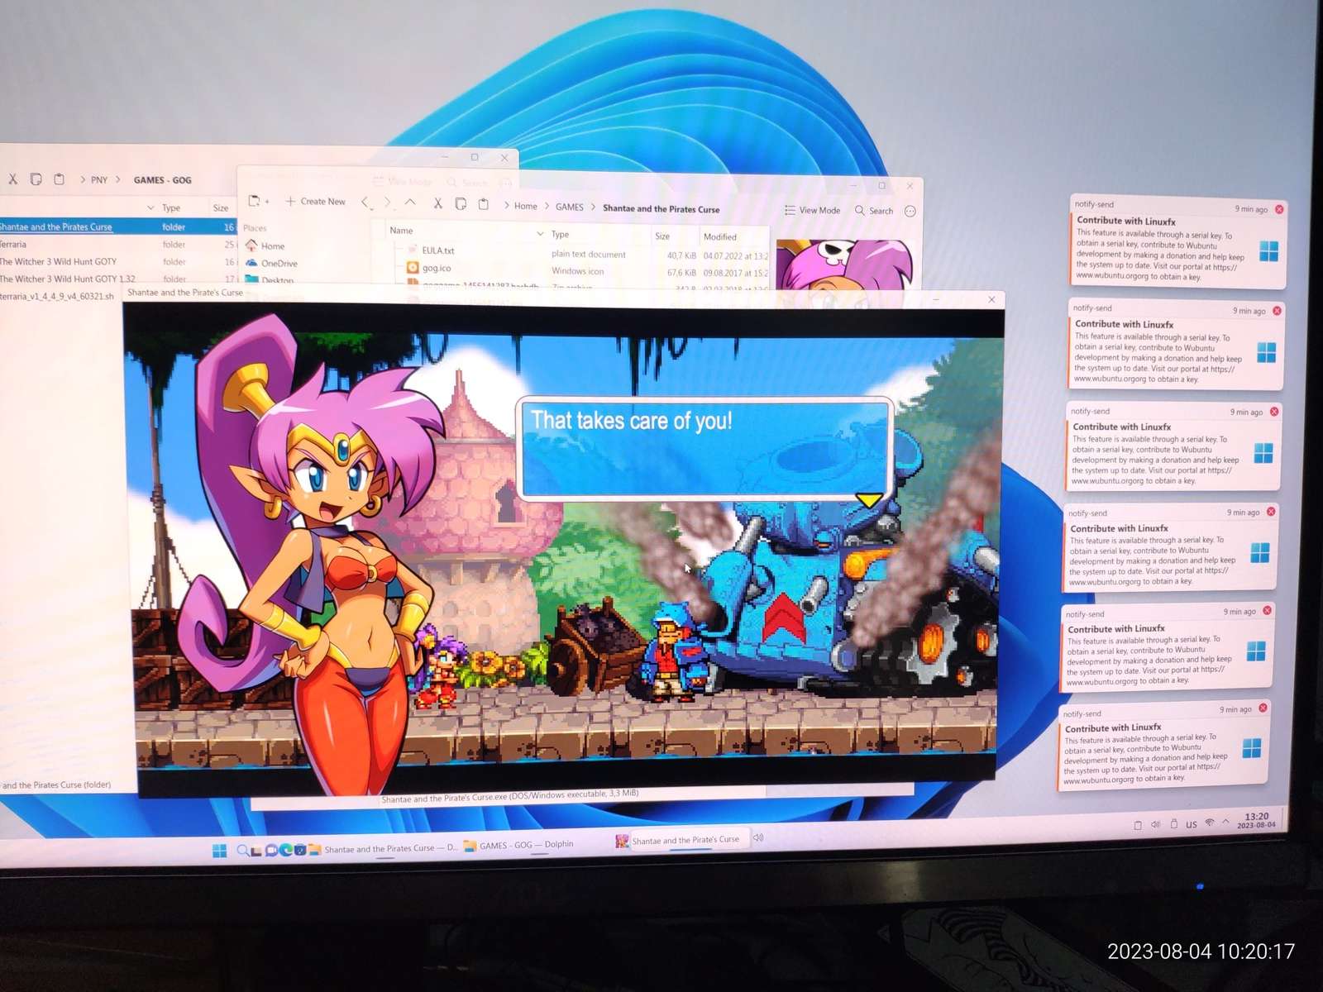1323x992 pixels.
Task: Open the taskbar search magnifier
Action: pos(242,850)
